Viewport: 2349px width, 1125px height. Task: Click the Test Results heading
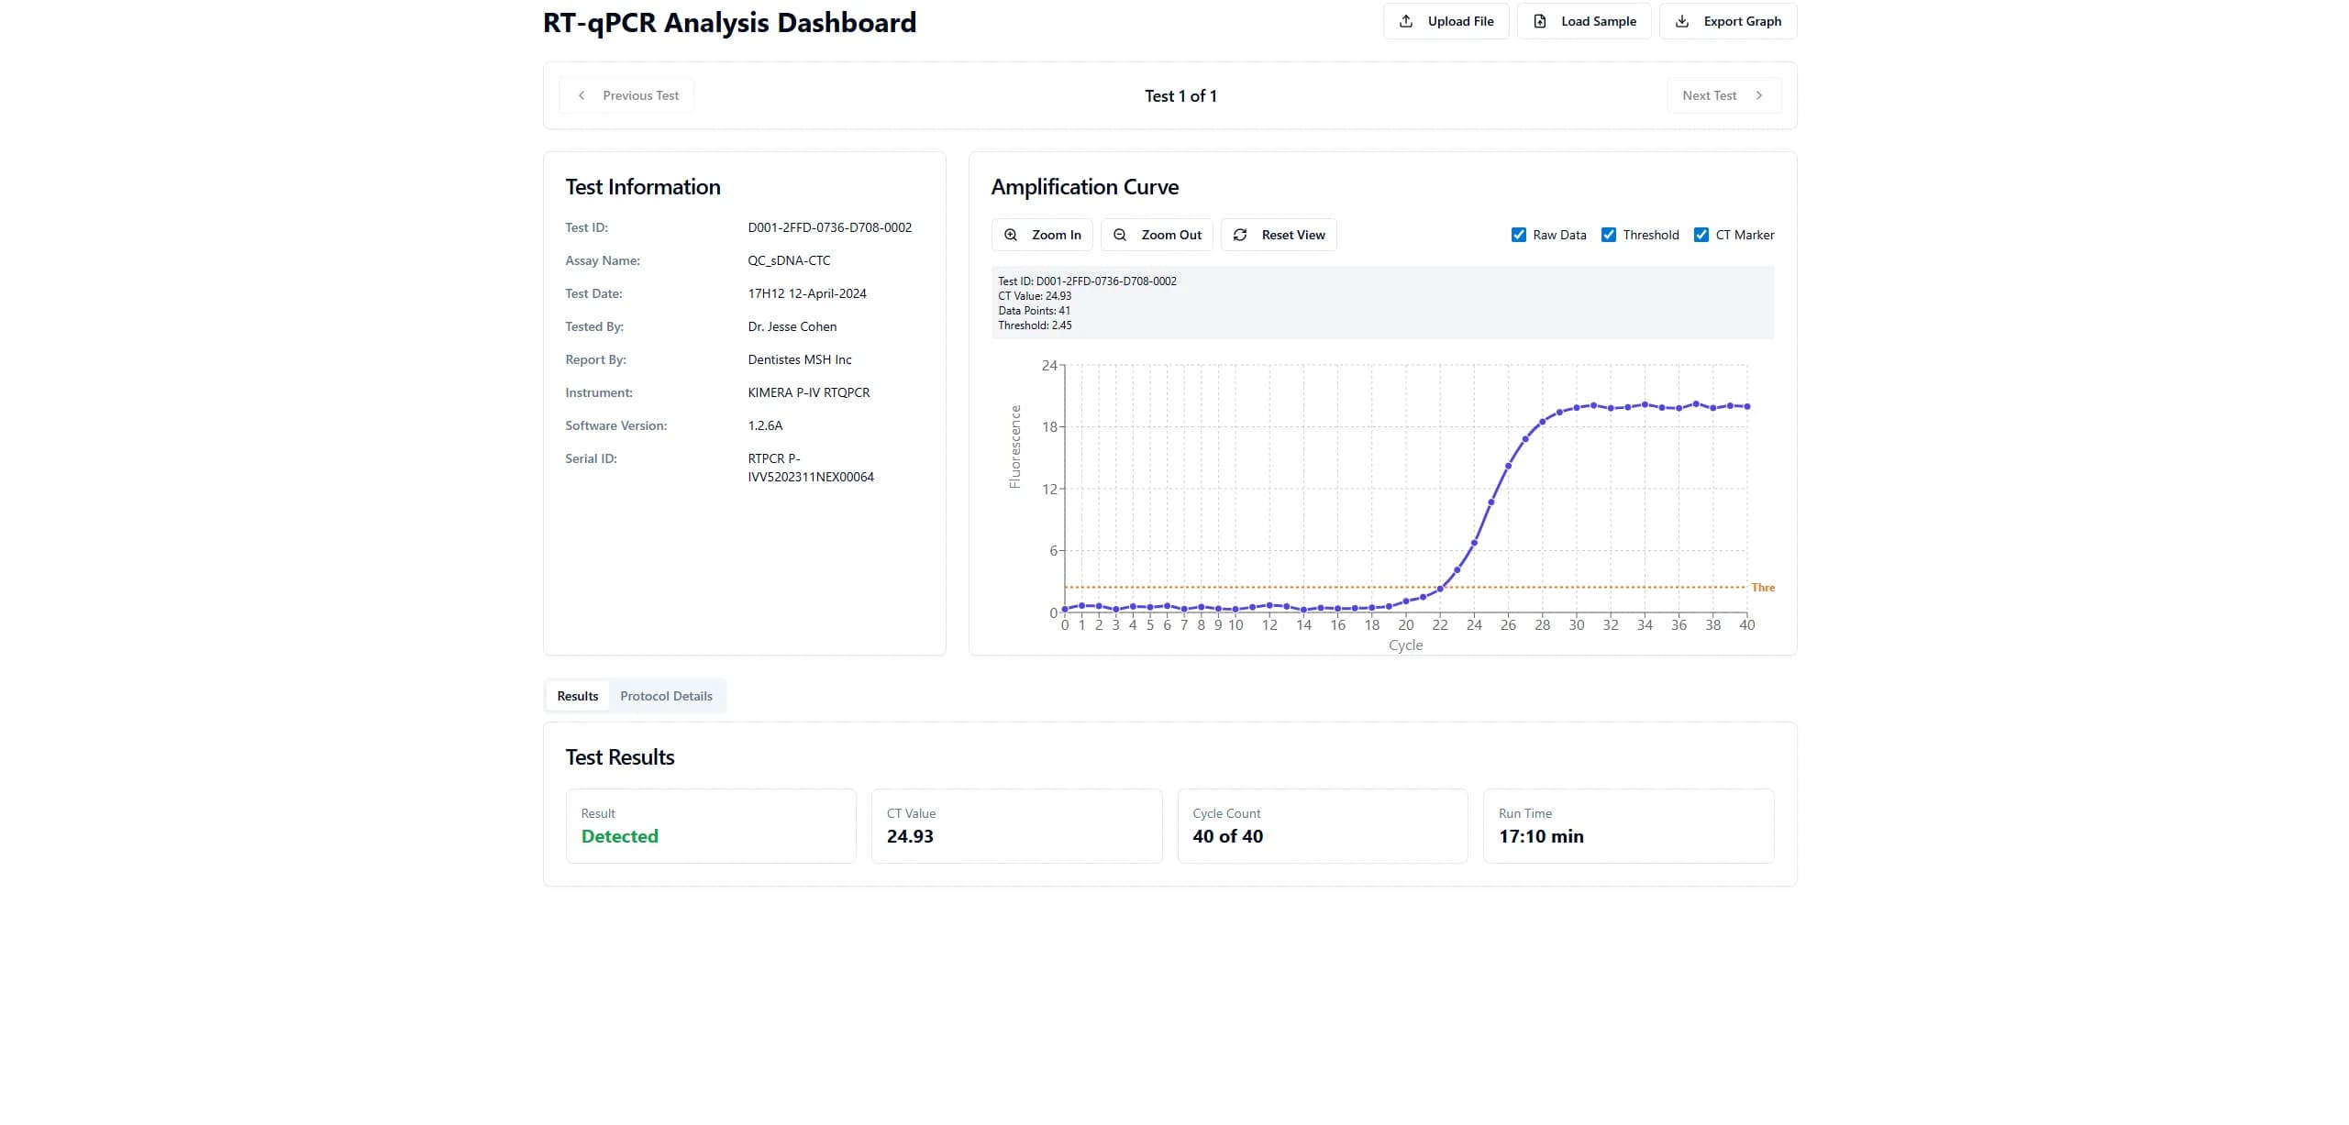click(x=620, y=757)
